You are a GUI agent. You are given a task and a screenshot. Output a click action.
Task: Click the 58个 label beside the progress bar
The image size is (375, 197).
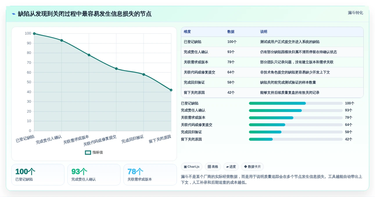pos(349,132)
